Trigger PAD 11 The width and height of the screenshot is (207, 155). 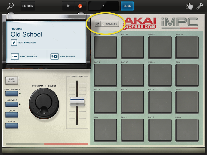coord(160,75)
